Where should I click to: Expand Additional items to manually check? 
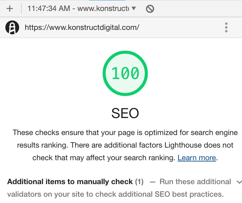click(x=70, y=182)
